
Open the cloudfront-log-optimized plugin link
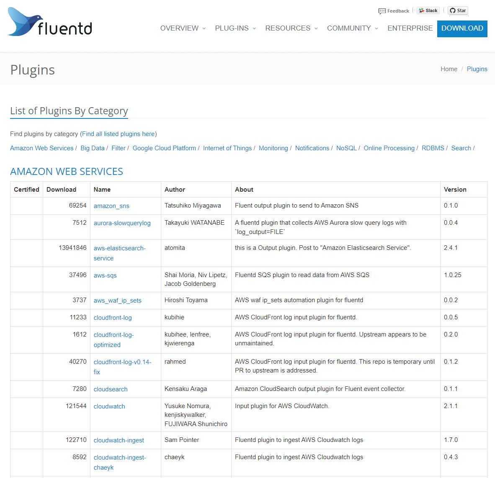tap(113, 339)
